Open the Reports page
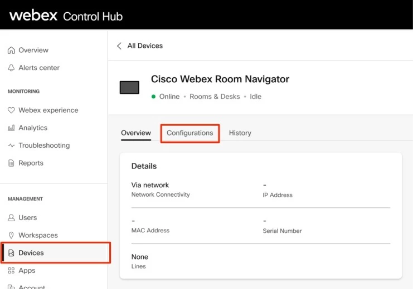The height and width of the screenshot is (289, 413). 31,163
